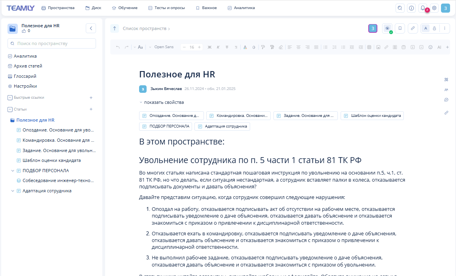The height and width of the screenshot is (276, 456).
Task: Add a new quick link with plus
Action: pos(91,98)
